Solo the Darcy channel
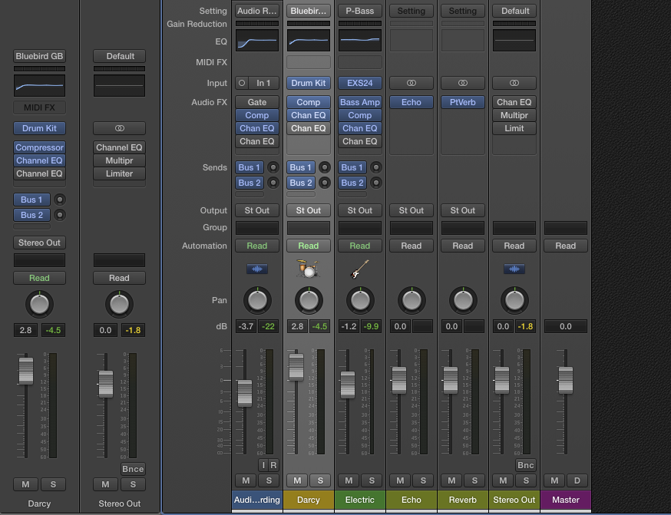Viewport: 671px width, 515px height. (x=320, y=480)
